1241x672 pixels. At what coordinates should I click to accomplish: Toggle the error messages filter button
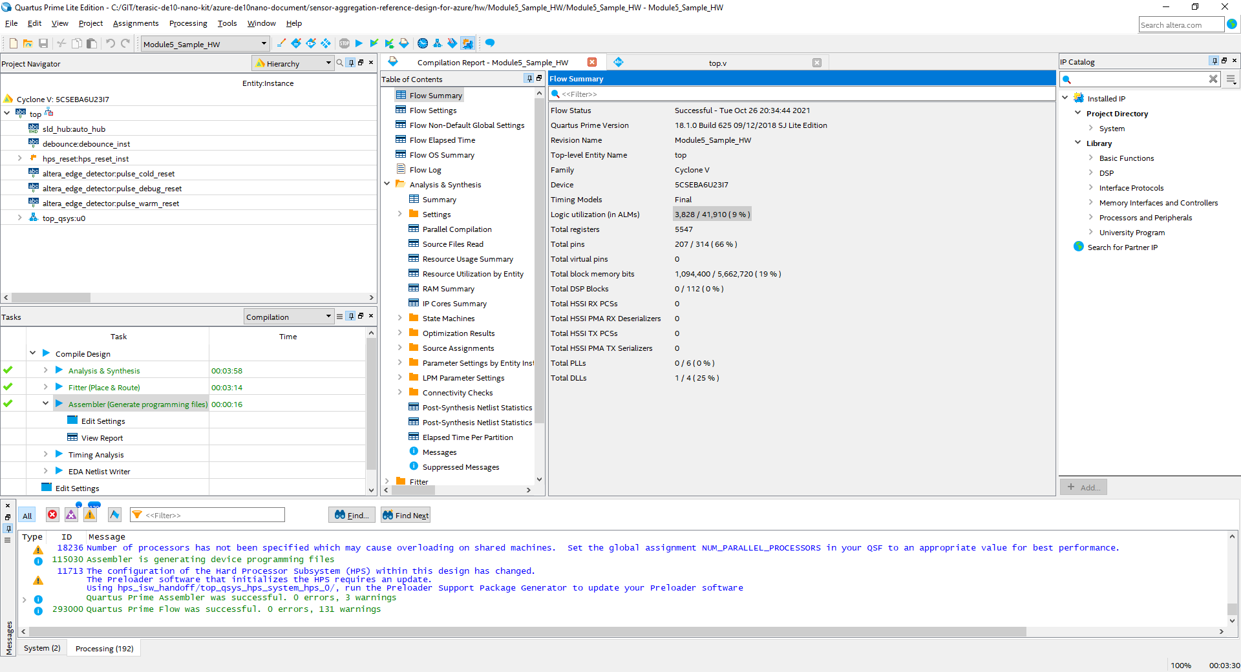[x=52, y=515]
